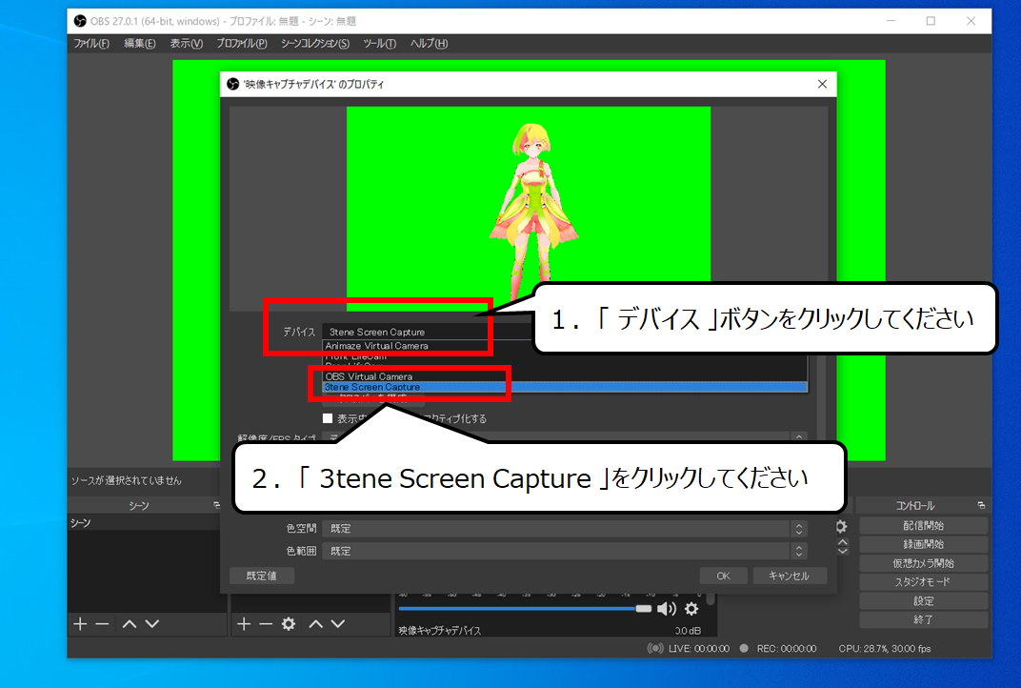Open the プロファイル(P) menu
The image size is (1021, 688).
pyautogui.click(x=242, y=44)
